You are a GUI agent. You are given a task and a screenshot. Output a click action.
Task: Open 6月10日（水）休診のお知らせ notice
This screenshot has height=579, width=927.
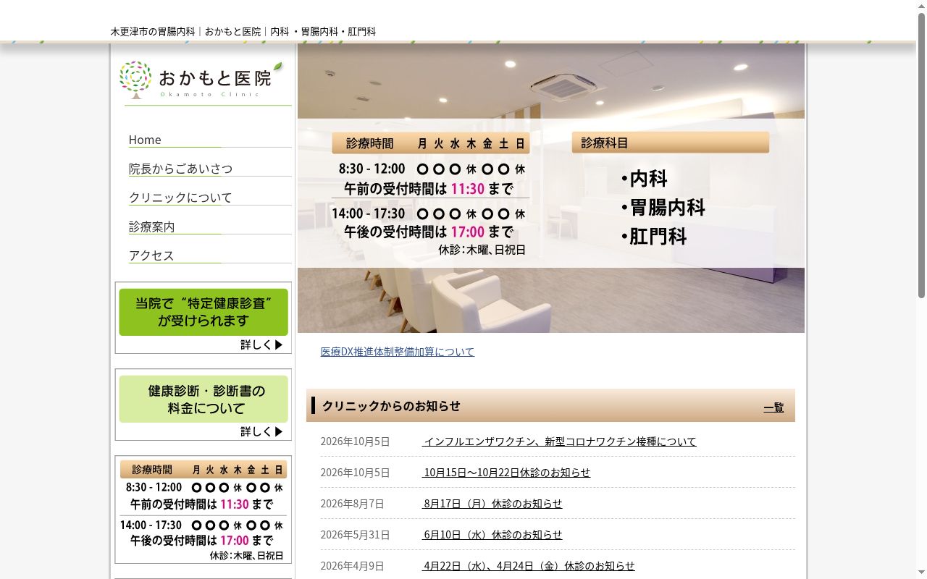pyautogui.click(x=492, y=535)
